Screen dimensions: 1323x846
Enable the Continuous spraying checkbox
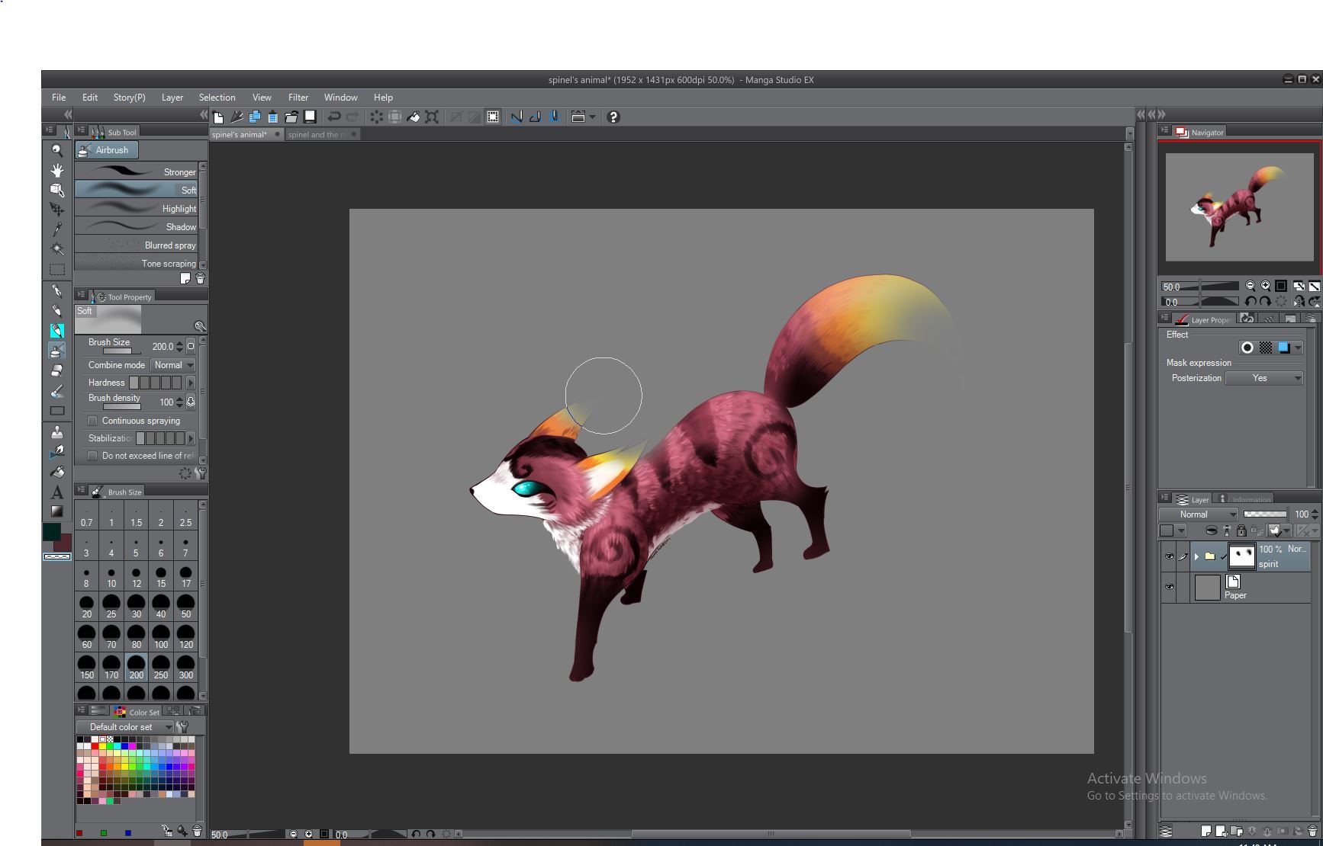click(92, 421)
